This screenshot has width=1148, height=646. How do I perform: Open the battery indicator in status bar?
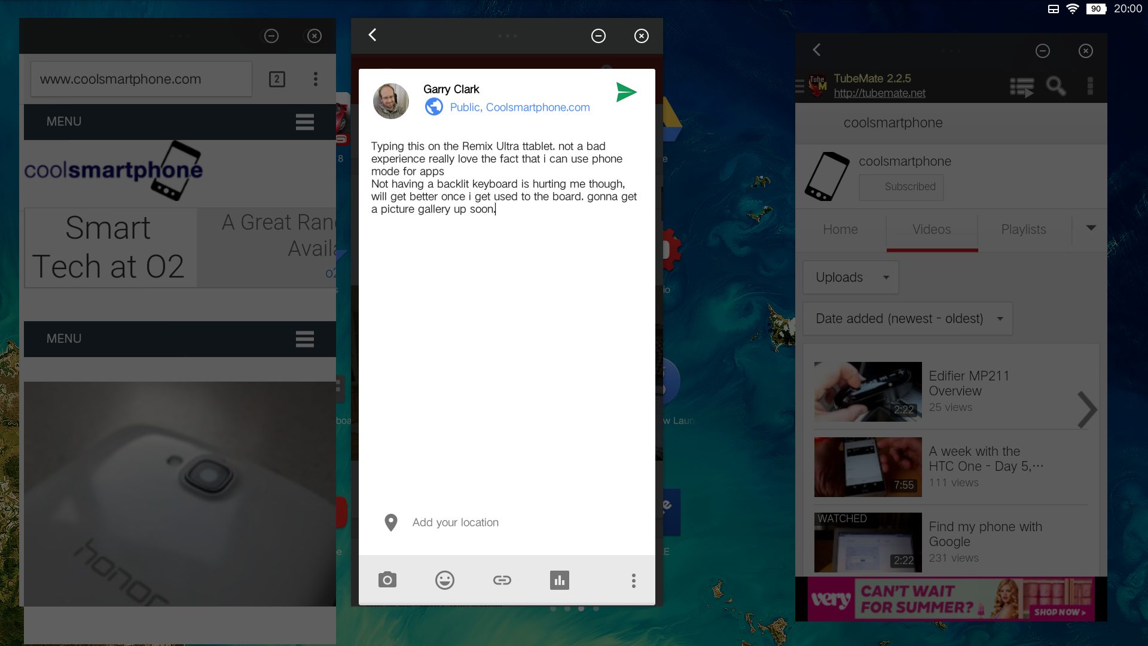(x=1096, y=8)
